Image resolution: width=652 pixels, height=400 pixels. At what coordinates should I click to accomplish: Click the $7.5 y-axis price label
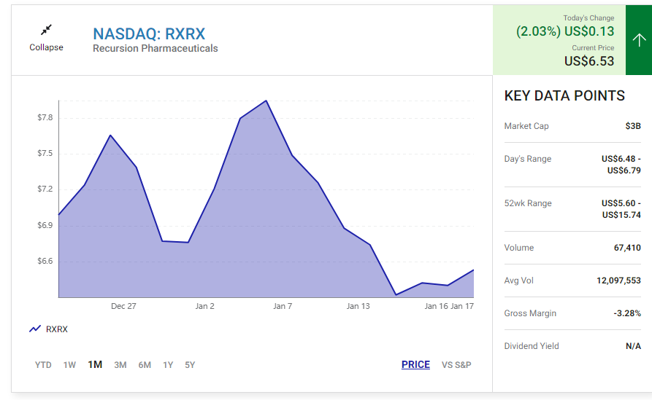pos(45,154)
